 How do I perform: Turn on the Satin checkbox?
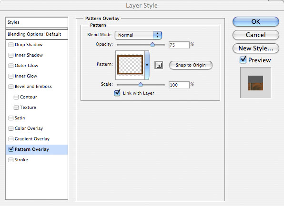click(11, 118)
